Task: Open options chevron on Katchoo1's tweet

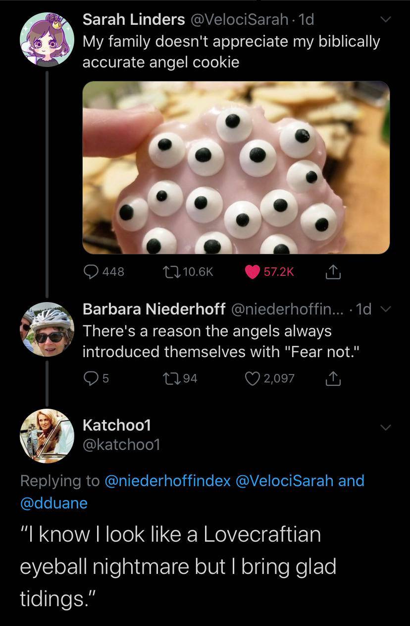Action: [385, 427]
